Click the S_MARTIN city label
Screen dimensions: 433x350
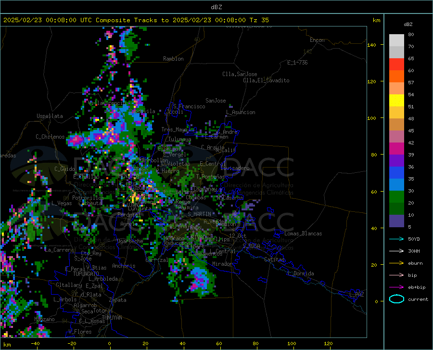199,214
